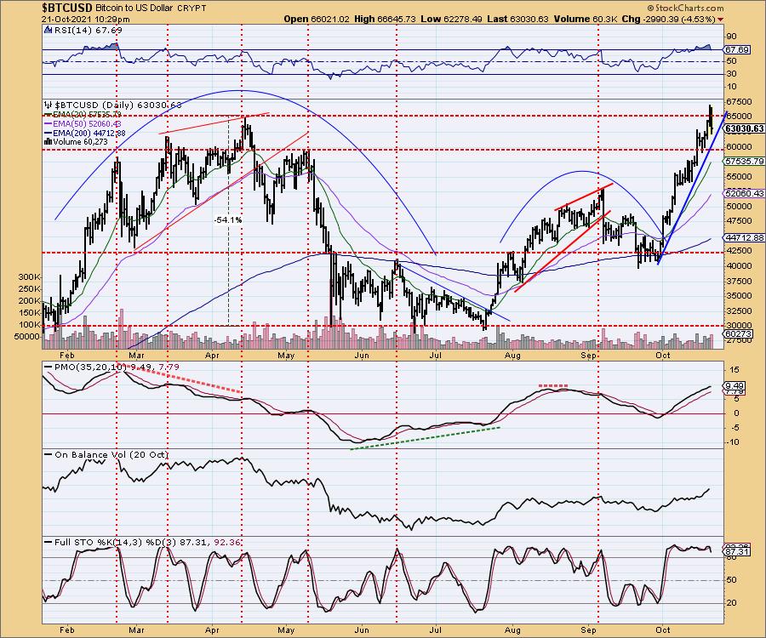Click the PMO(35,20,10) indicator label
The height and width of the screenshot is (638, 766).
[x=91, y=367]
